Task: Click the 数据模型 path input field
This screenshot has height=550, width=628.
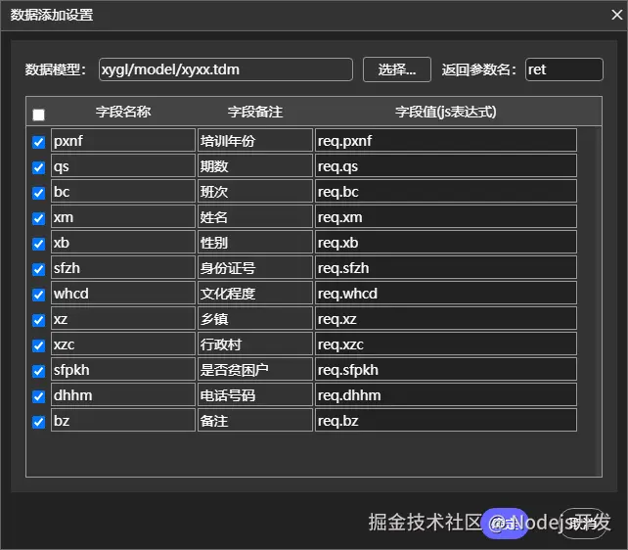Action: pyautogui.click(x=226, y=69)
